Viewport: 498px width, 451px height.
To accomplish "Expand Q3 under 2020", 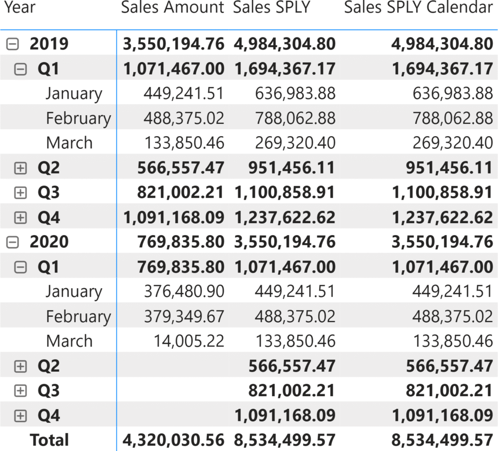I will (x=20, y=391).
